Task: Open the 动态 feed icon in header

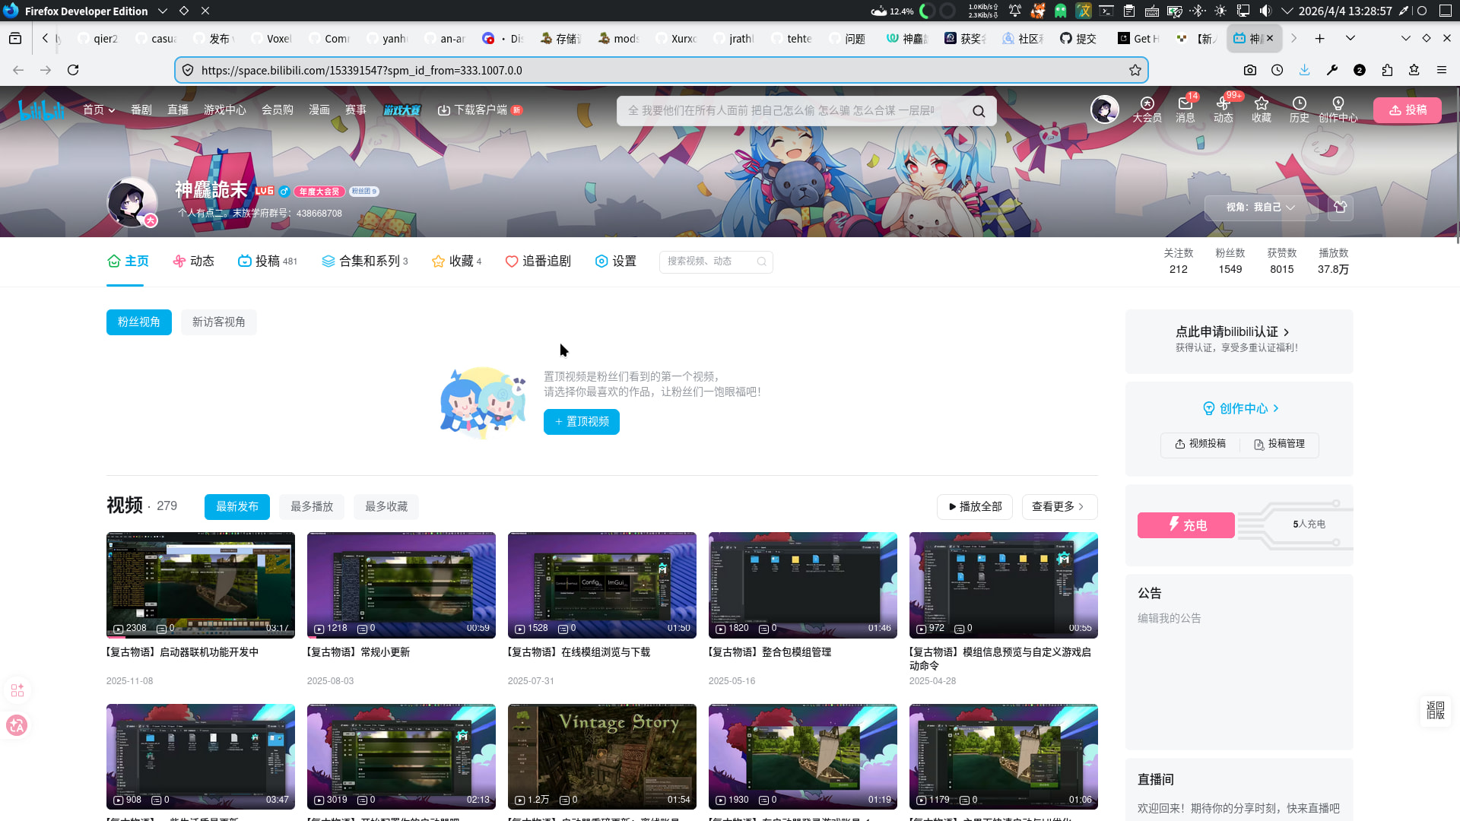Action: [1223, 104]
